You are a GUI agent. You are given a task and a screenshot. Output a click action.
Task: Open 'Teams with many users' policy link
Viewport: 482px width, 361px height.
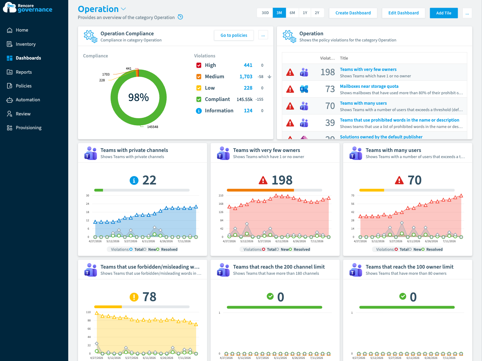(x=363, y=103)
